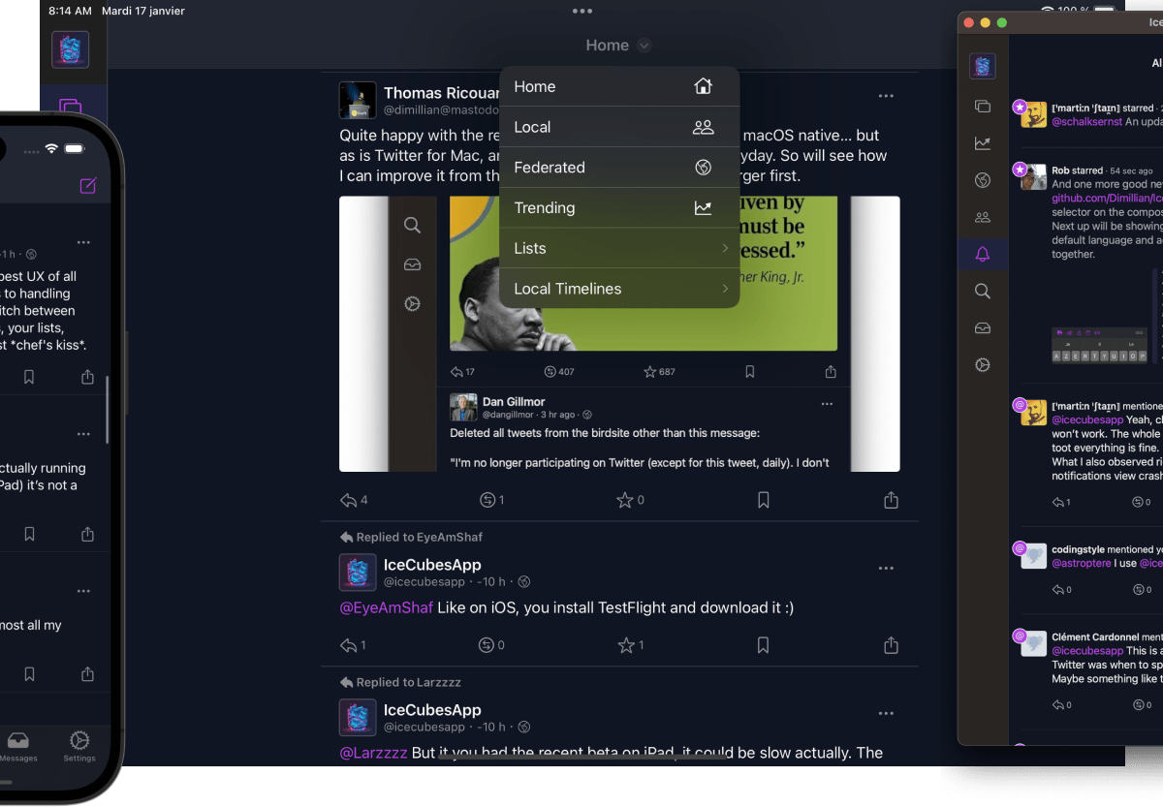Screen dimensions: 1163x807
Task: Open the federated globe icon in Mac sidebar
Action: [x=983, y=180]
